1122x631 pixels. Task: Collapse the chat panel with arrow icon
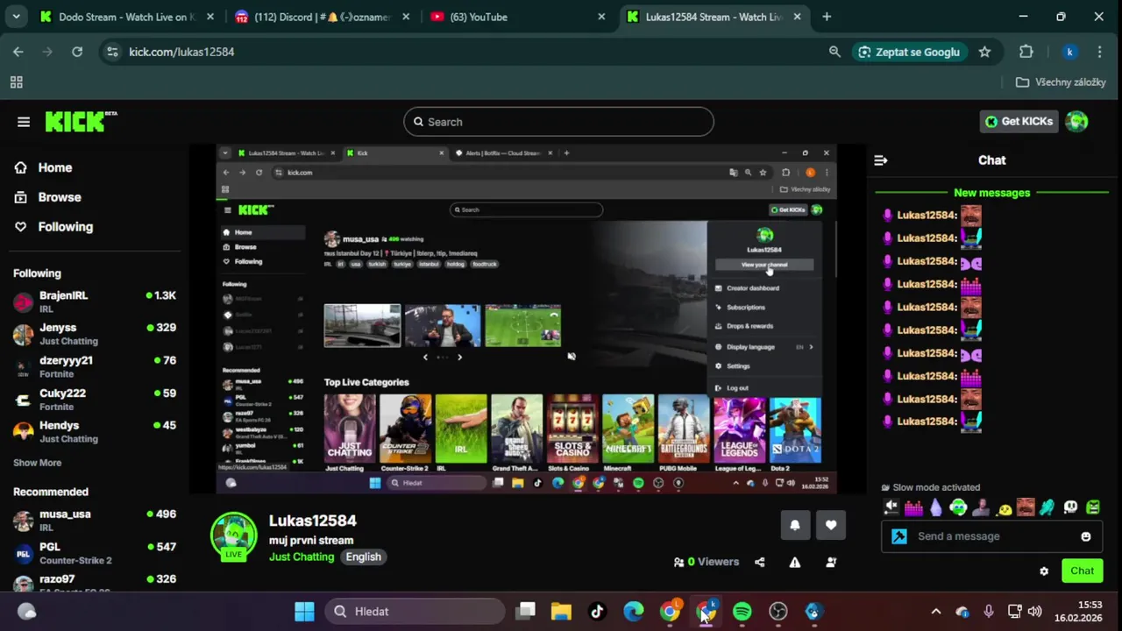coord(881,160)
